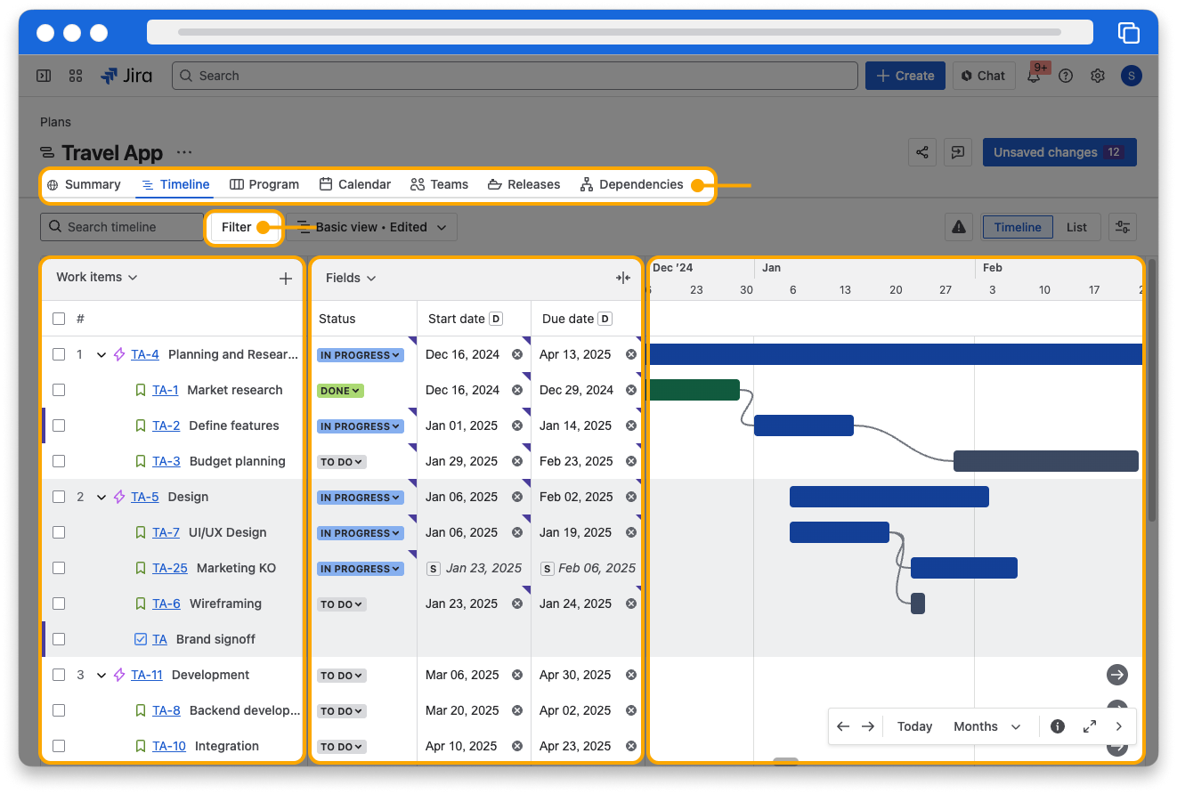Viewport: 1177px width, 794px height.
Task: Select the Budget planning gray timeline bar
Action: [x=1046, y=461]
